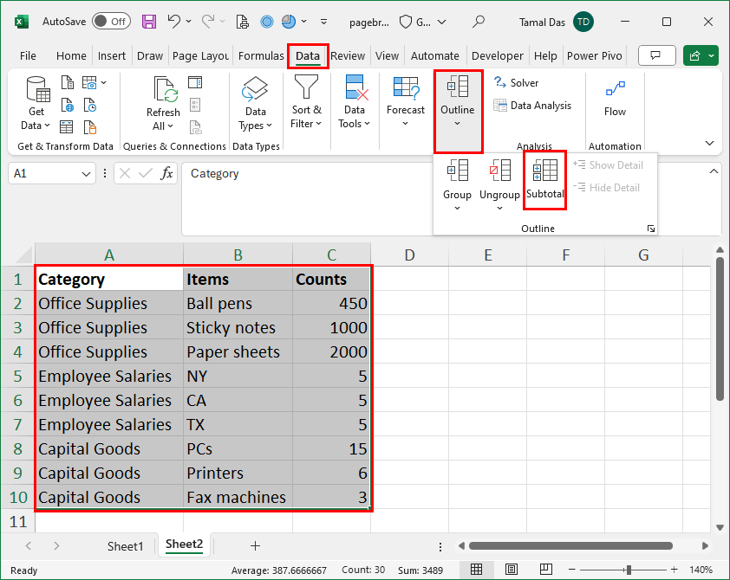
Task: Add a new sheet with plus icon
Action: point(255,546)
